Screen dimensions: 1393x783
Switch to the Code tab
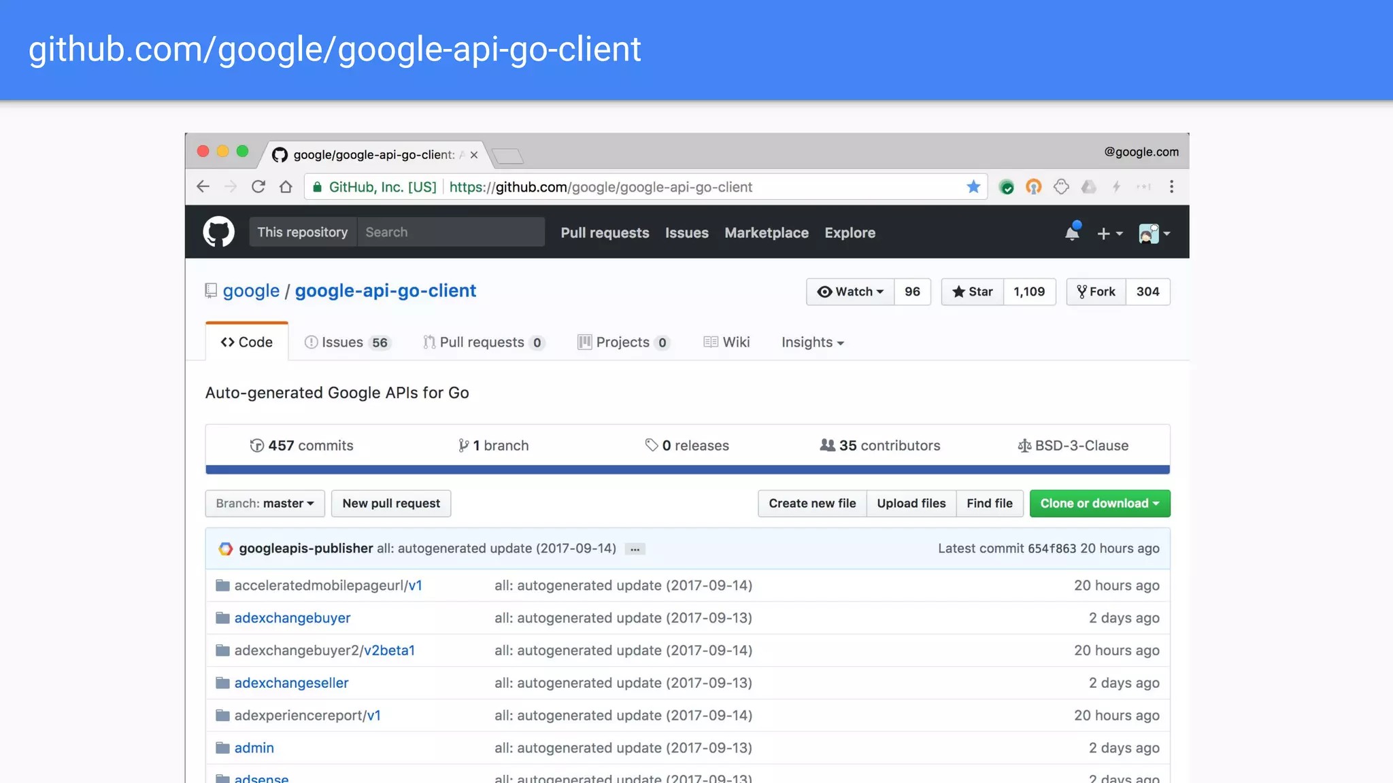[x=246, y=343]
